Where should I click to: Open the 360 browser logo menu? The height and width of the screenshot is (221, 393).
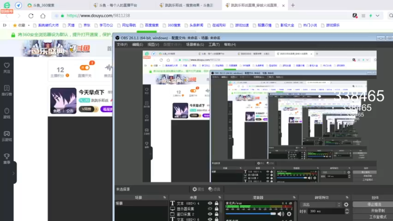point(7,5)
